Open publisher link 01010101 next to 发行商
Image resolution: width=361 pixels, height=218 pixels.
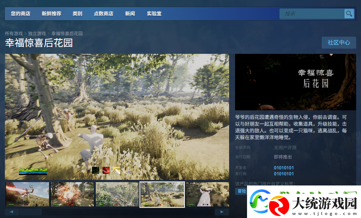(x=284, y=174)
